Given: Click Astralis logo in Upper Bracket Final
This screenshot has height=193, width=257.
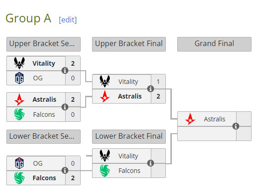Looking at the screenshot, I should point(105,96).
